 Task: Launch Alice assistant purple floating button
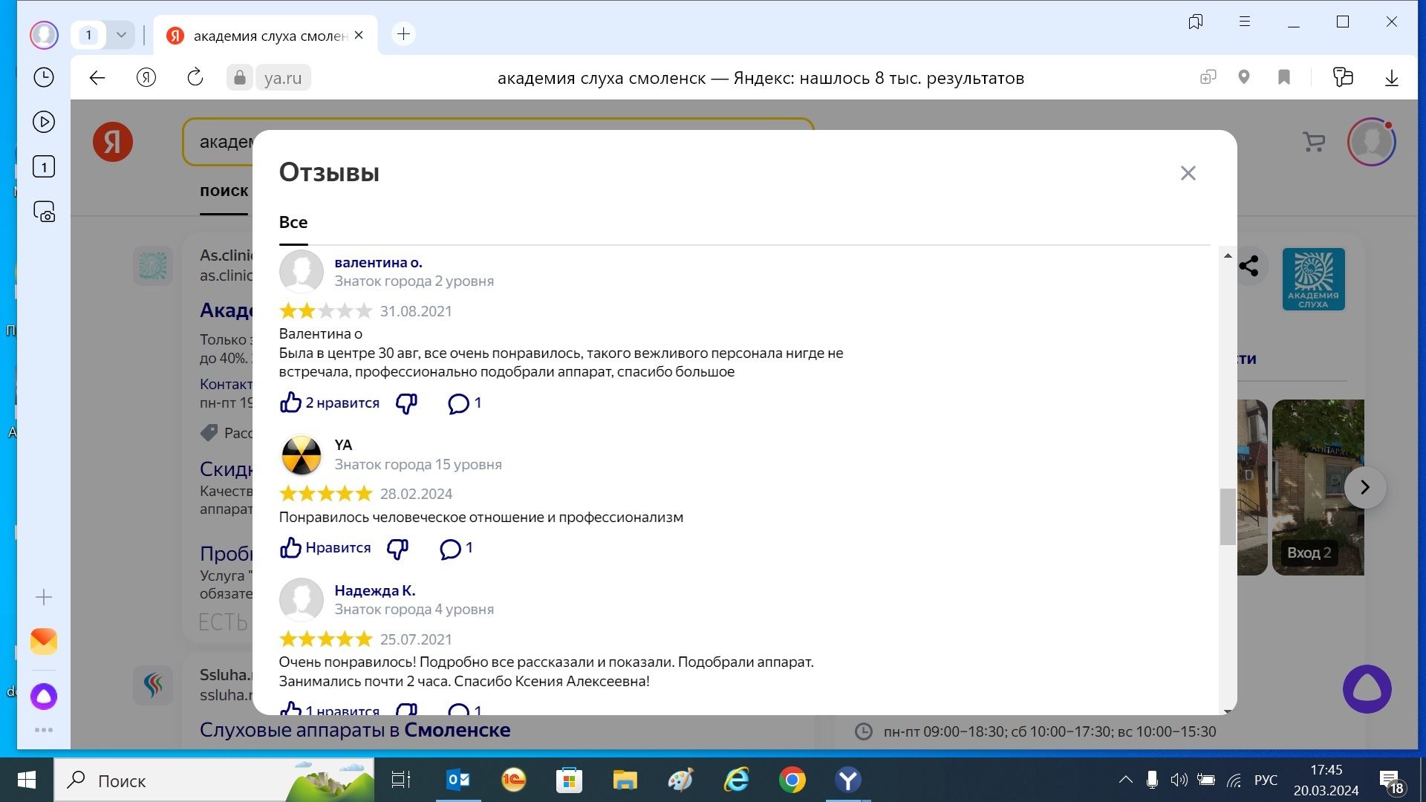(x=1367, y=689)
